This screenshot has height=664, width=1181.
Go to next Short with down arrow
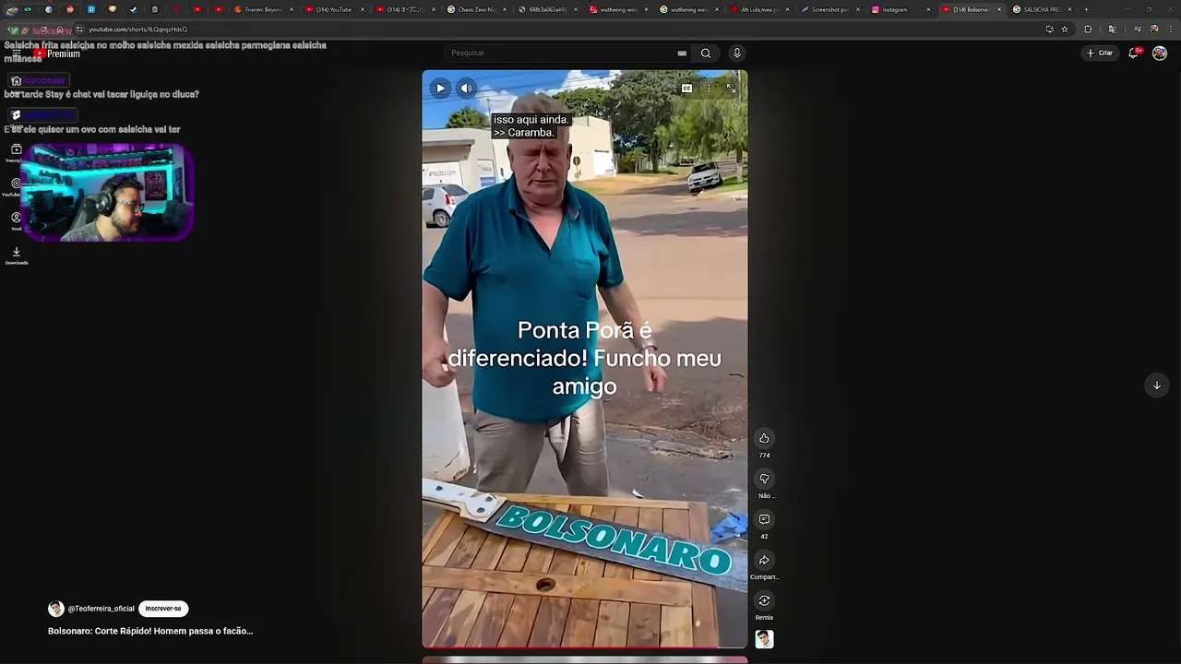click(1156, 385)
